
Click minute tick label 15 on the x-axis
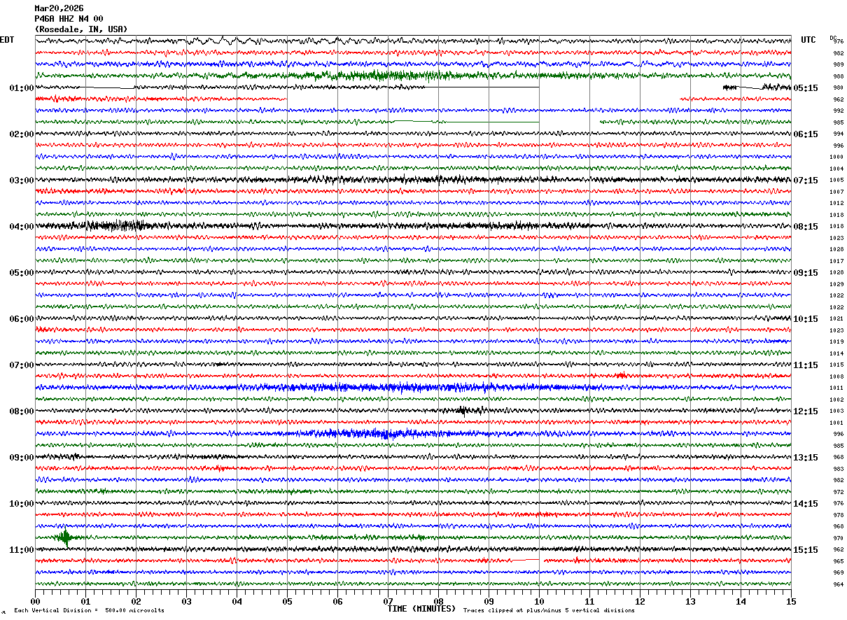pyautogui.click(x=791, y=601)
